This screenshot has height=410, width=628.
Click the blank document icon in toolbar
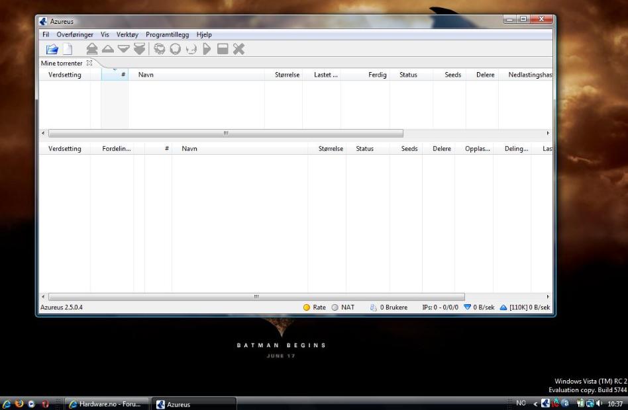(x=67, y=49)
